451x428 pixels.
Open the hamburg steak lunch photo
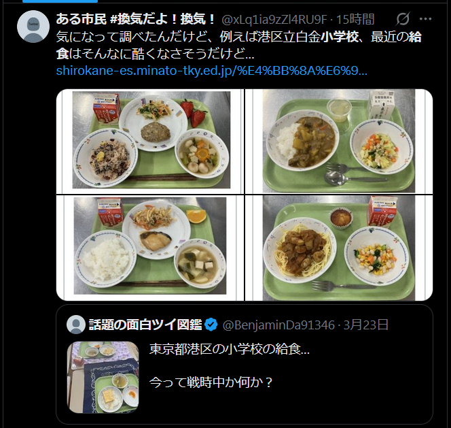pos(150,142)
